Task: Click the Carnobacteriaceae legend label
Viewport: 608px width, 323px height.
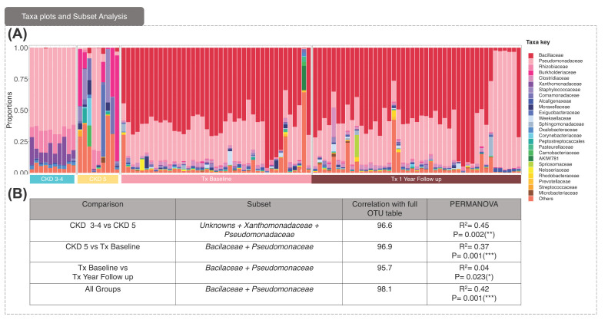Action: 559,153
